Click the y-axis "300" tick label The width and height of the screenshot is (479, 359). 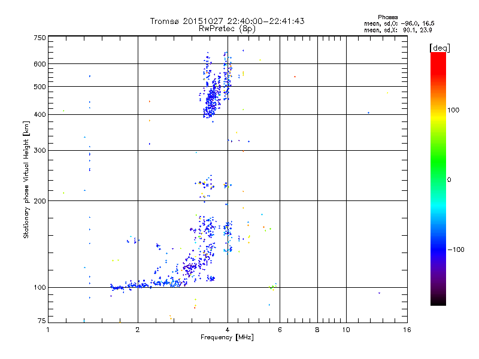40,150
